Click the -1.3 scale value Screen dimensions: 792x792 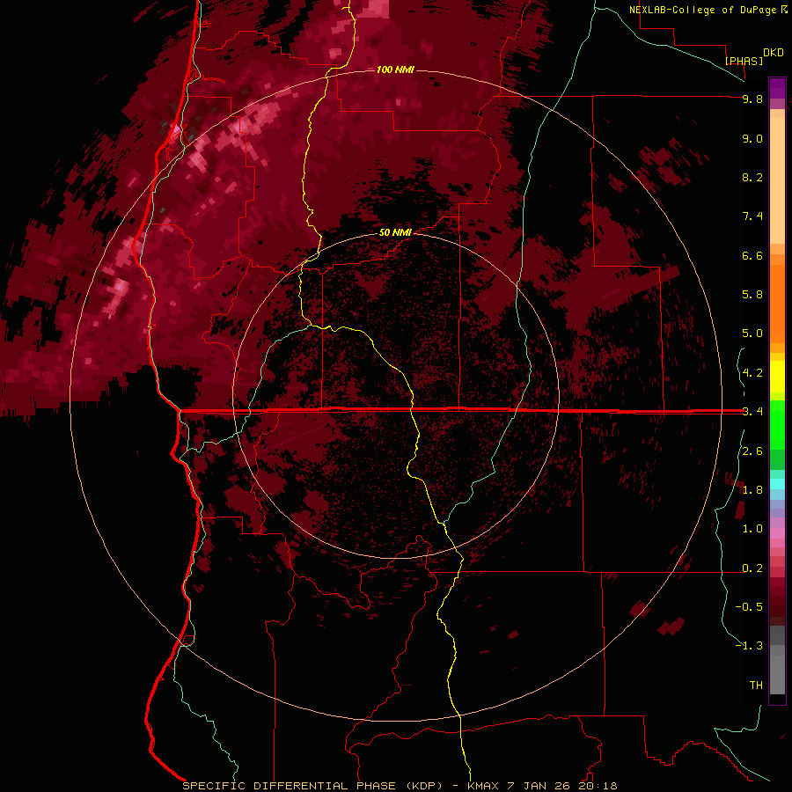tap(749, 646)
